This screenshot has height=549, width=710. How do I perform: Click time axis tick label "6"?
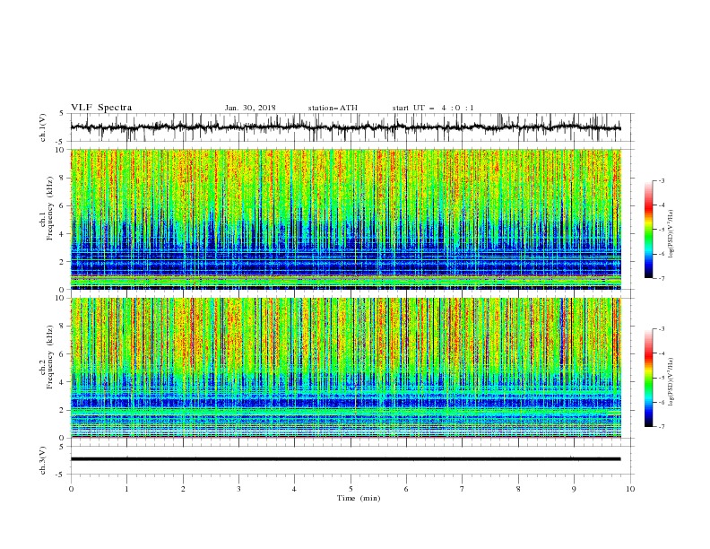point(407,489)
